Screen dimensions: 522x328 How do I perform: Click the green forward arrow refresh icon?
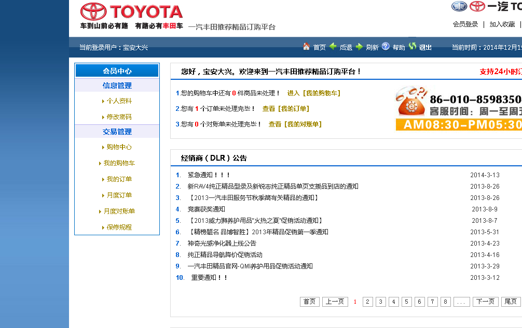359,47
